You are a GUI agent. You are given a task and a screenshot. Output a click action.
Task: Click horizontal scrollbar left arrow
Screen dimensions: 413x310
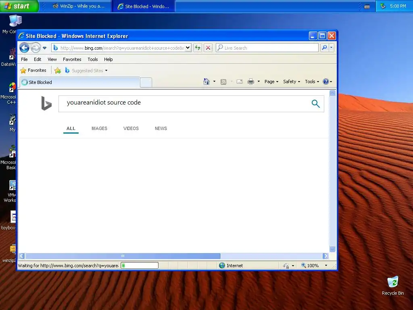22,256
